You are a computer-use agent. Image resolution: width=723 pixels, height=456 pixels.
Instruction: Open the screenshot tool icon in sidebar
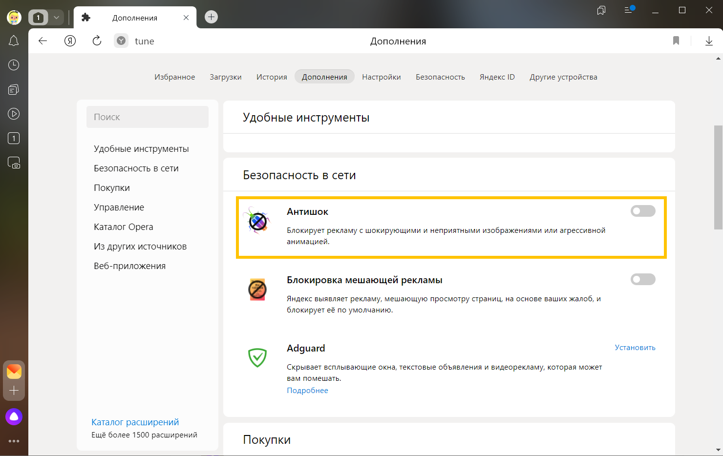14,163
